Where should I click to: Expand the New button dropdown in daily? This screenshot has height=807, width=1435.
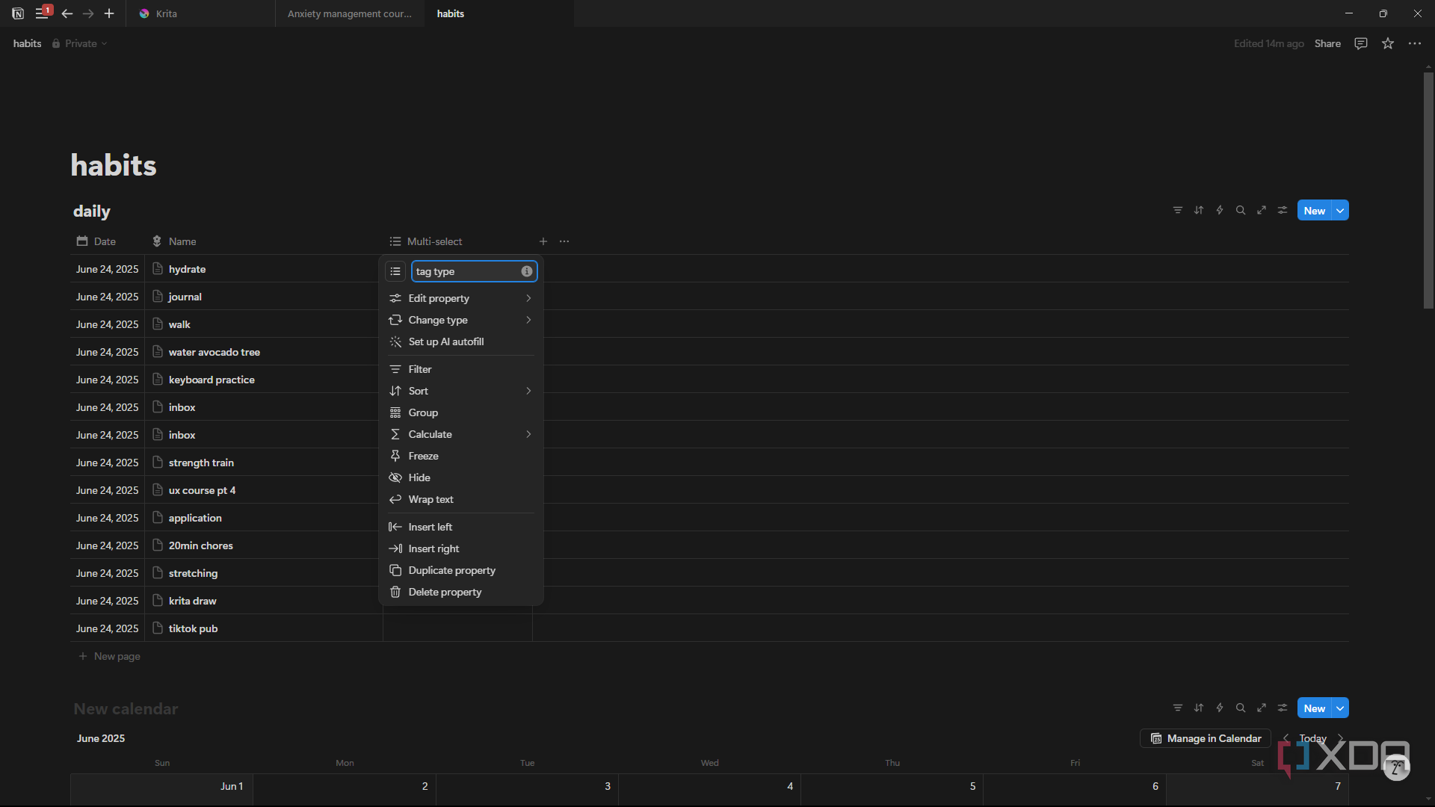point(1341,211)
